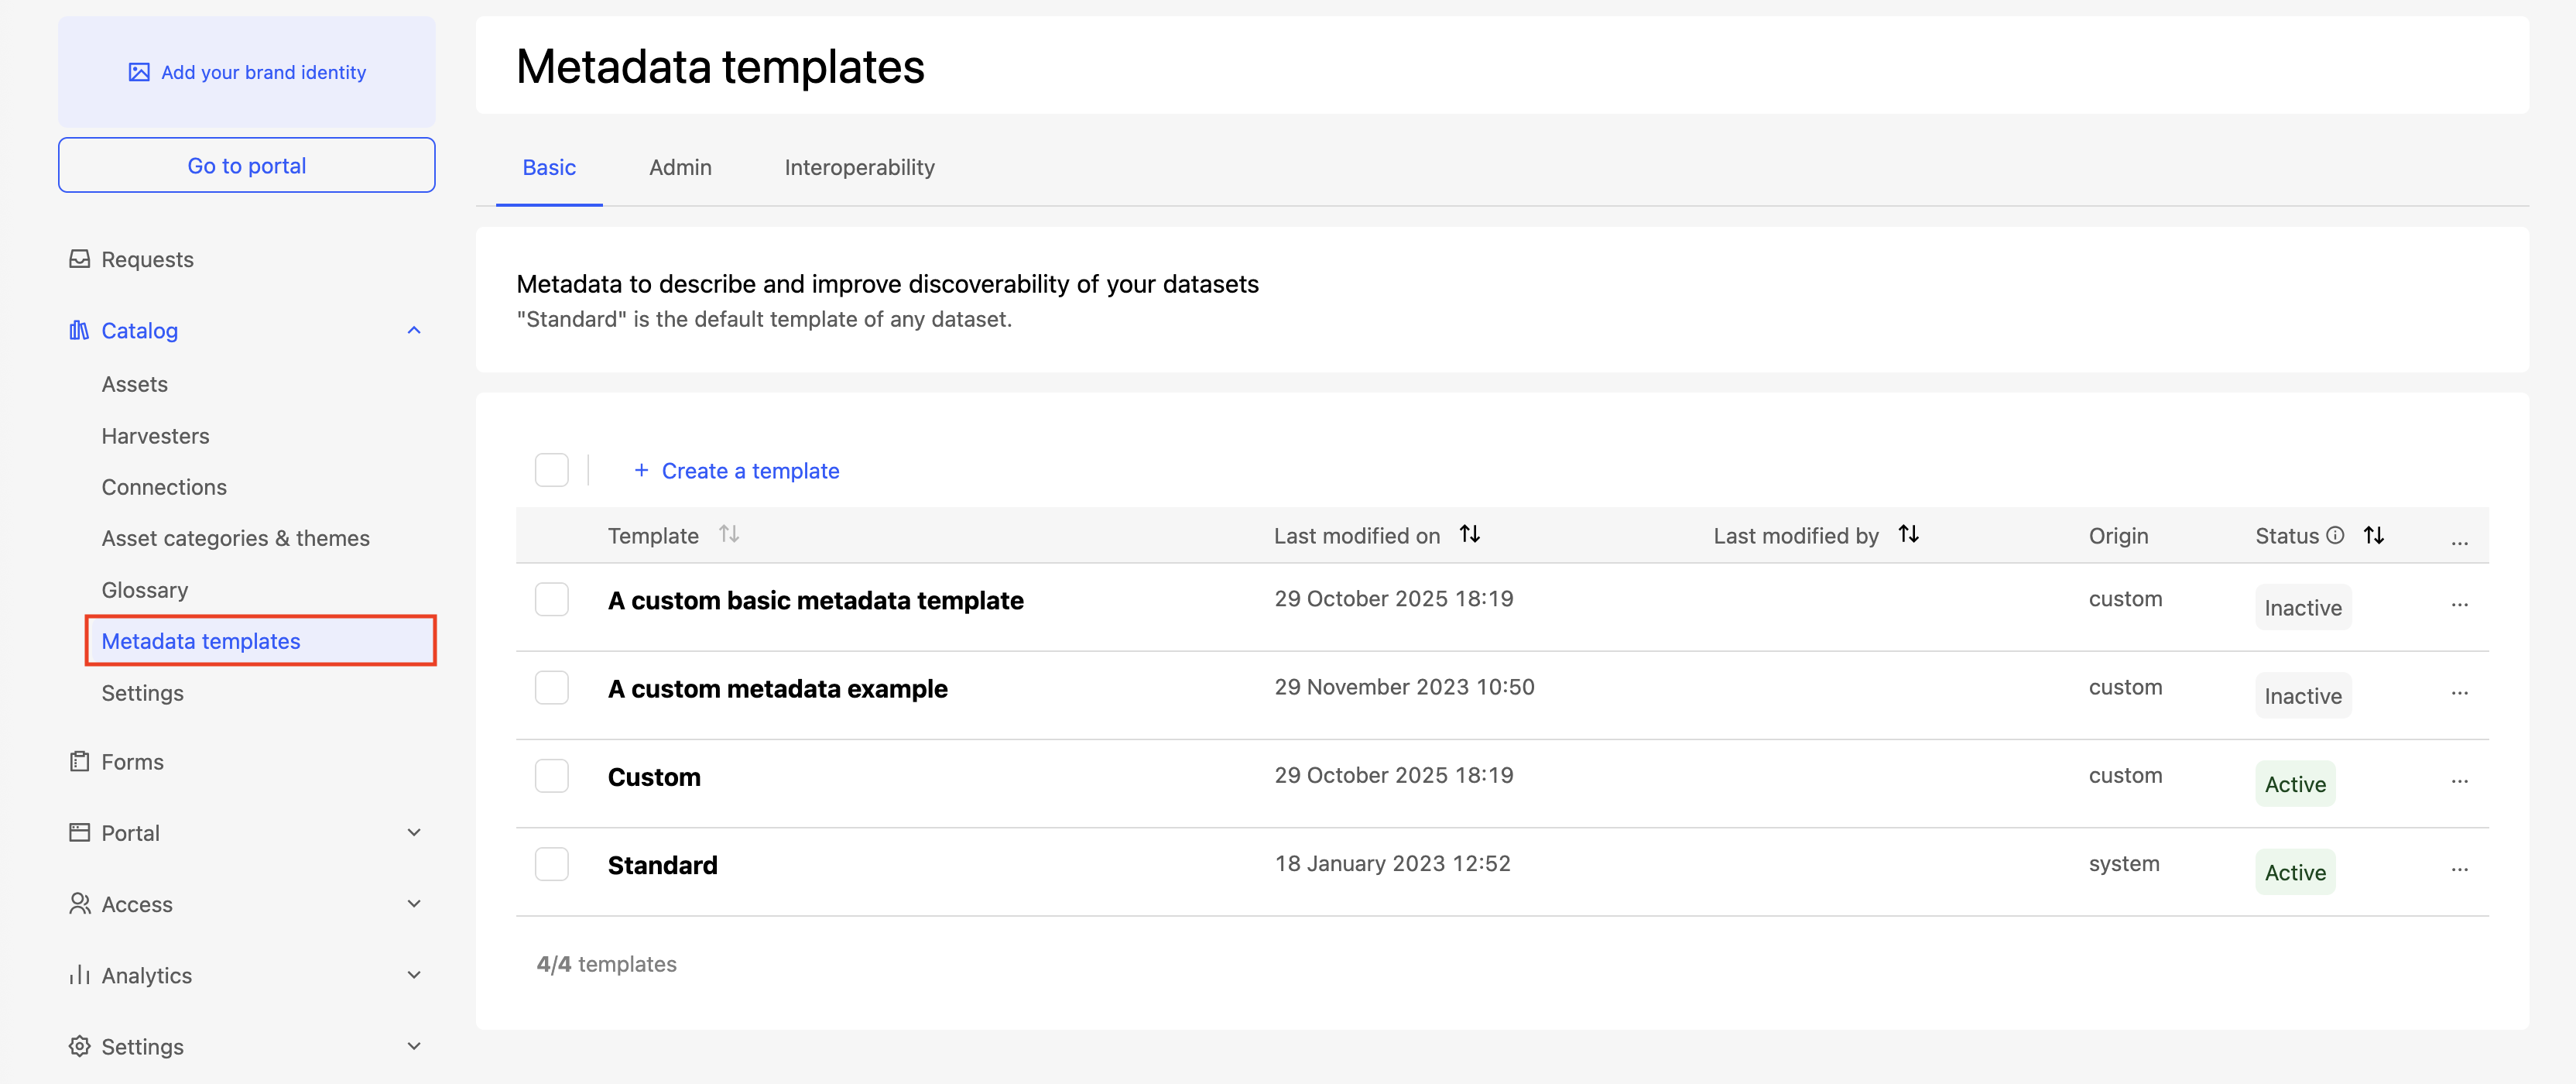The width and height of the screenshot is (2576, 1084).
Task: Expand the Access section chevron
Action: pyautogui.click(x=414, y=903)
